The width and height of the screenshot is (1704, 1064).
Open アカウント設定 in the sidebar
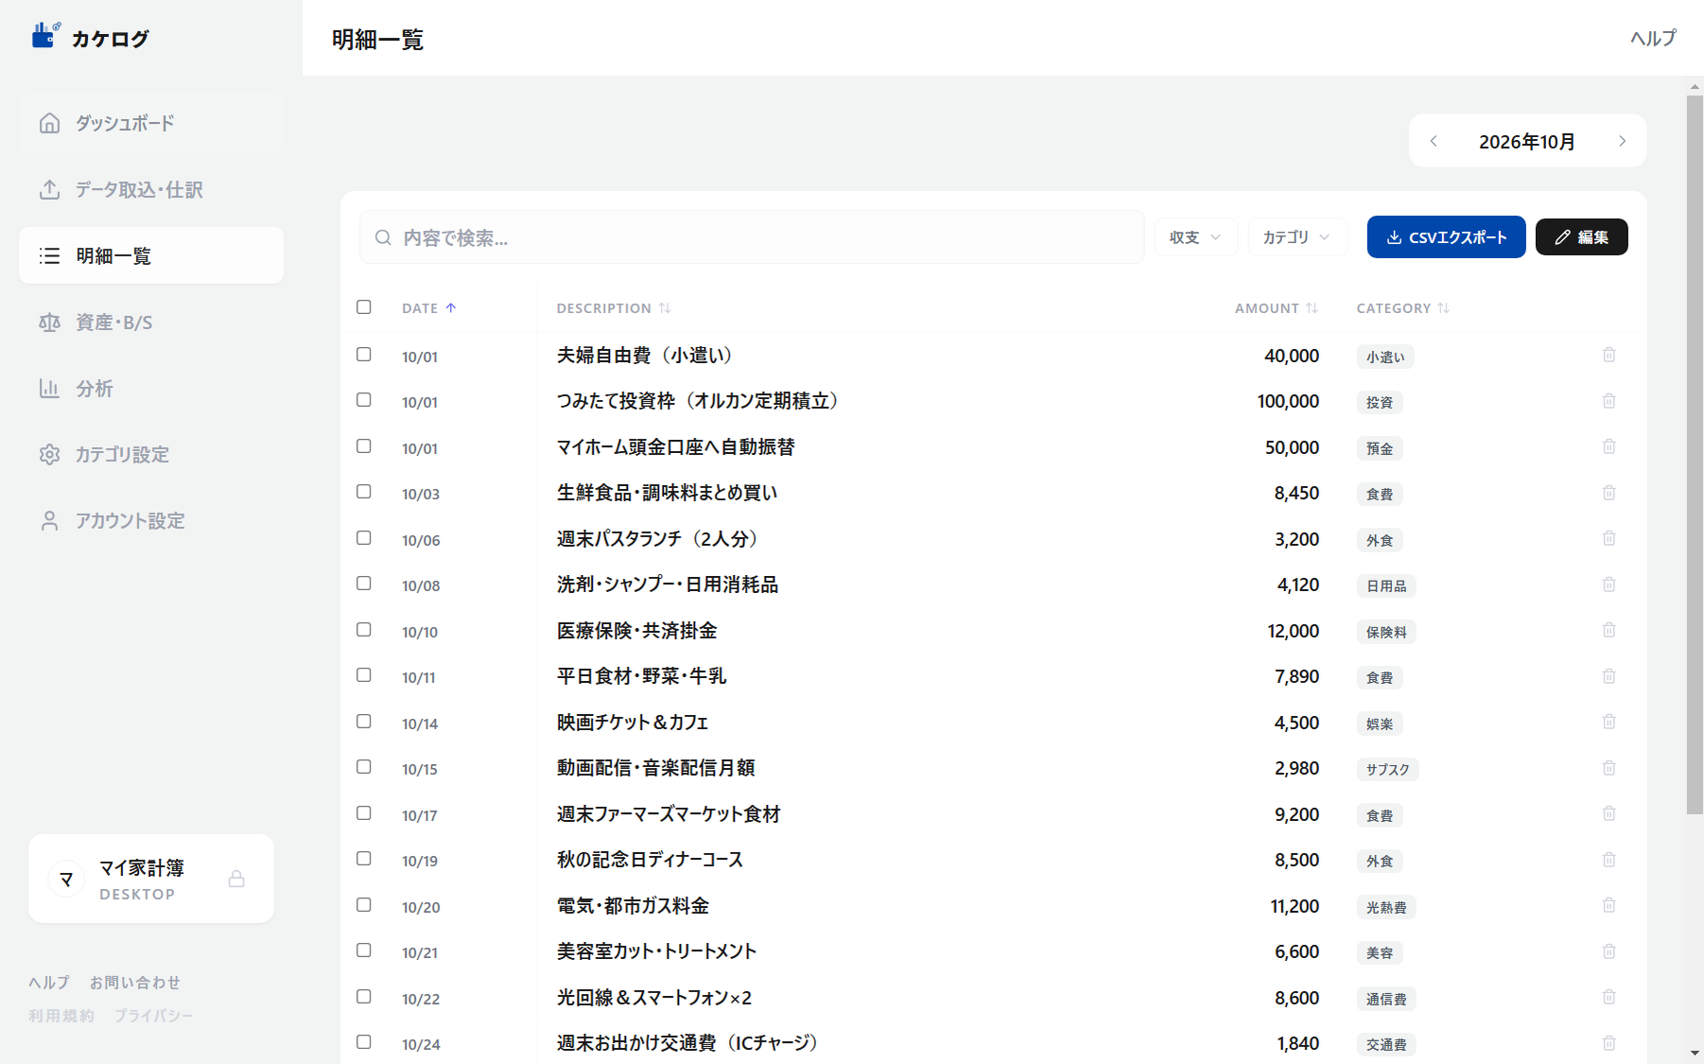click(151, 520)
